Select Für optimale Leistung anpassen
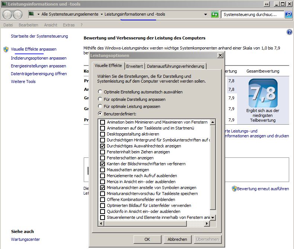Screen dimensions: 294x249 pyautogui.click(x=100, y=106)
